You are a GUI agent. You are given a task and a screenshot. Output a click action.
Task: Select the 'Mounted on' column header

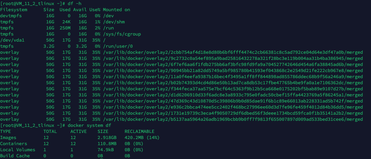pyautogui.click(x=116, y=10)
